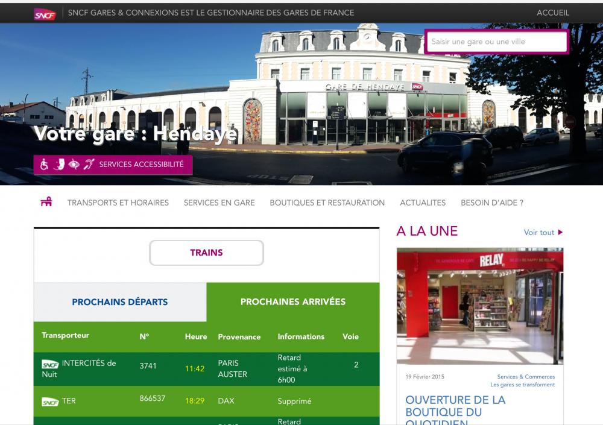
Task: Click PARIS AUSTER origin cell
Action: (232, 368)
